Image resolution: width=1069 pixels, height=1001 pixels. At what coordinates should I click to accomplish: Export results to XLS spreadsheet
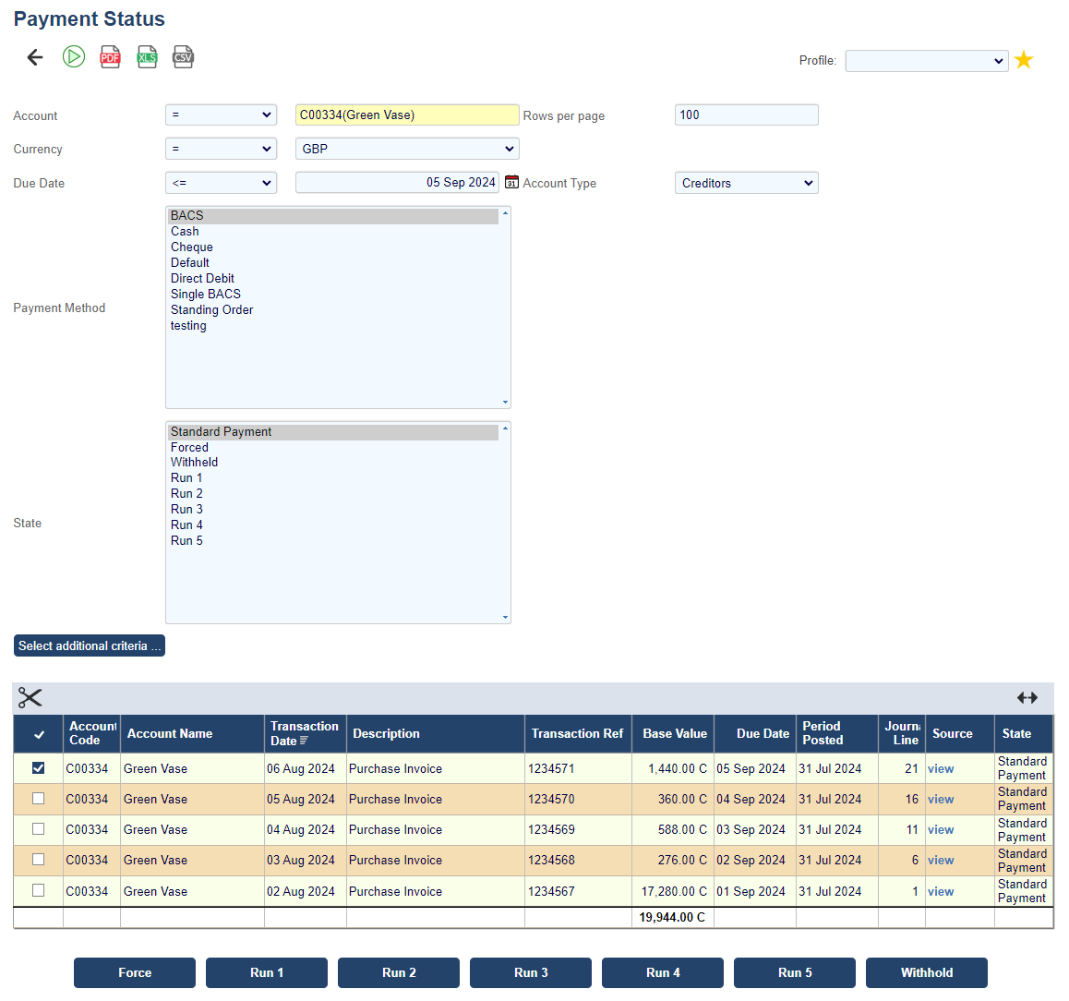tap(147, 57)
